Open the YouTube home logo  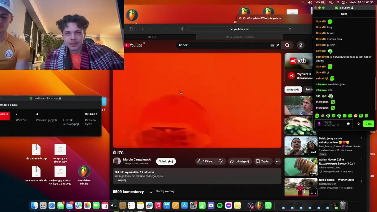tap(133, 45)
